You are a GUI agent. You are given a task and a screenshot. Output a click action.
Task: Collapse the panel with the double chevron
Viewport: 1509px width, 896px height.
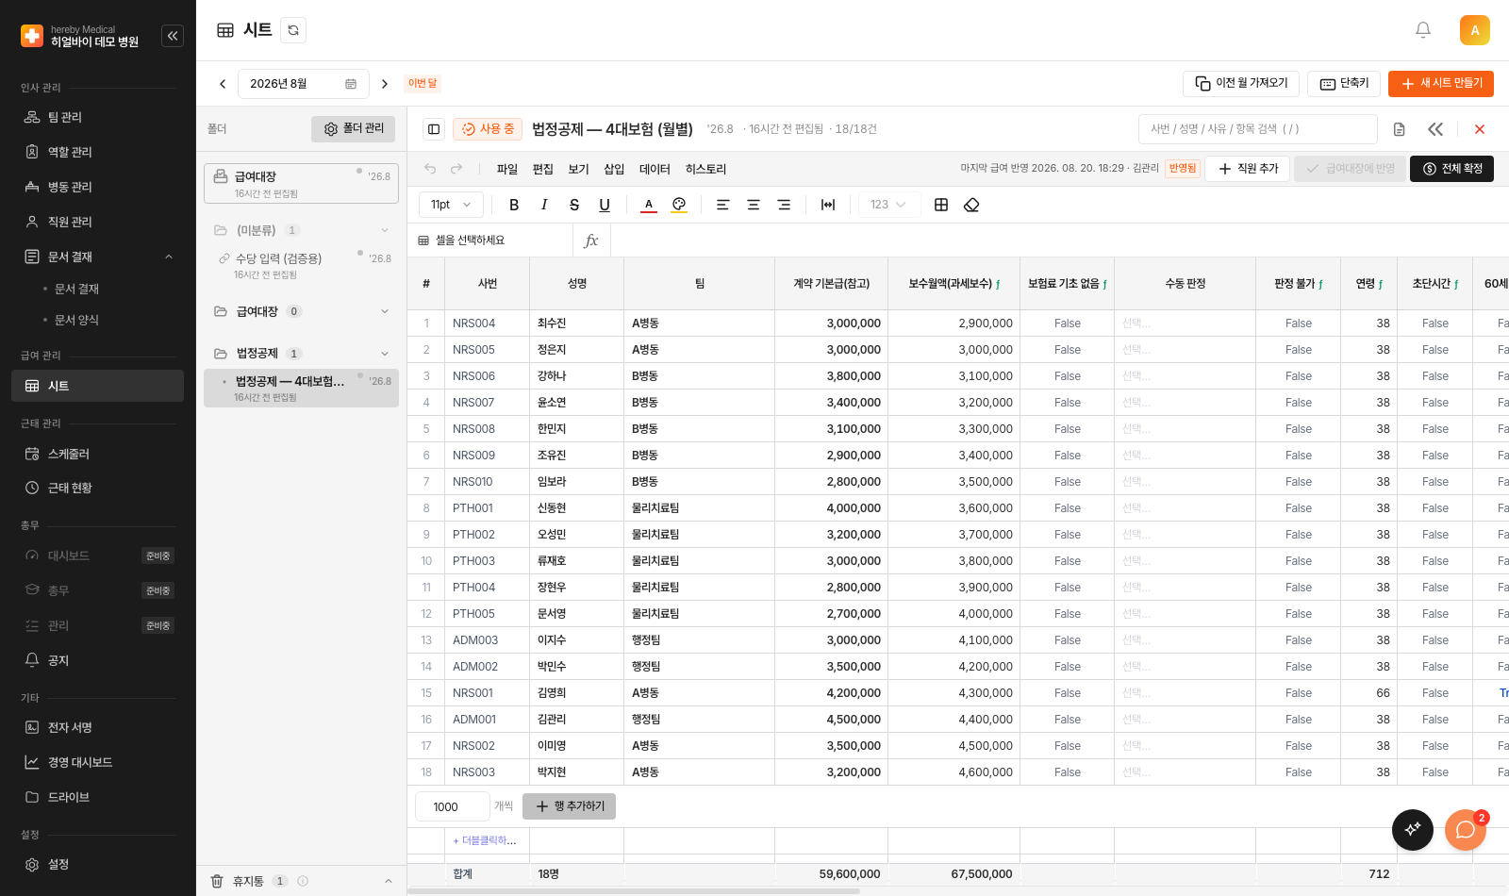tap(1435, 129)
